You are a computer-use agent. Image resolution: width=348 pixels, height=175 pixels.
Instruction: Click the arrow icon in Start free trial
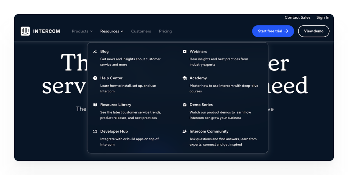(x=286, y=31)
